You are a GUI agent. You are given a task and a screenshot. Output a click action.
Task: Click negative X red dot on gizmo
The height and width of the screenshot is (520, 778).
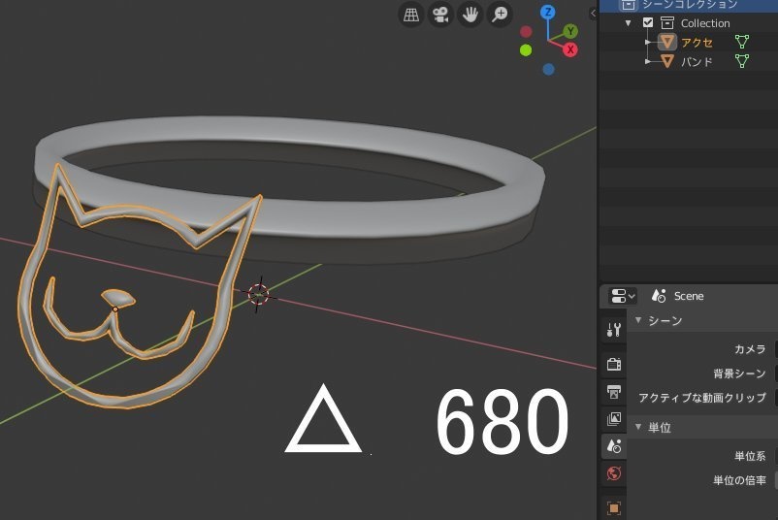click(x=526, y=32)
